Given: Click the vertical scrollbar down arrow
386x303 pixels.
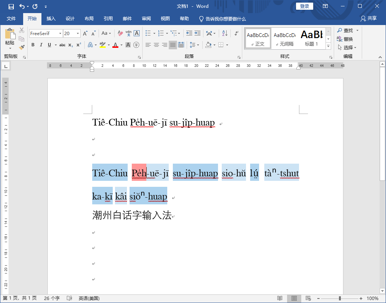Looking at the screenshot, I should coord(382,291).
